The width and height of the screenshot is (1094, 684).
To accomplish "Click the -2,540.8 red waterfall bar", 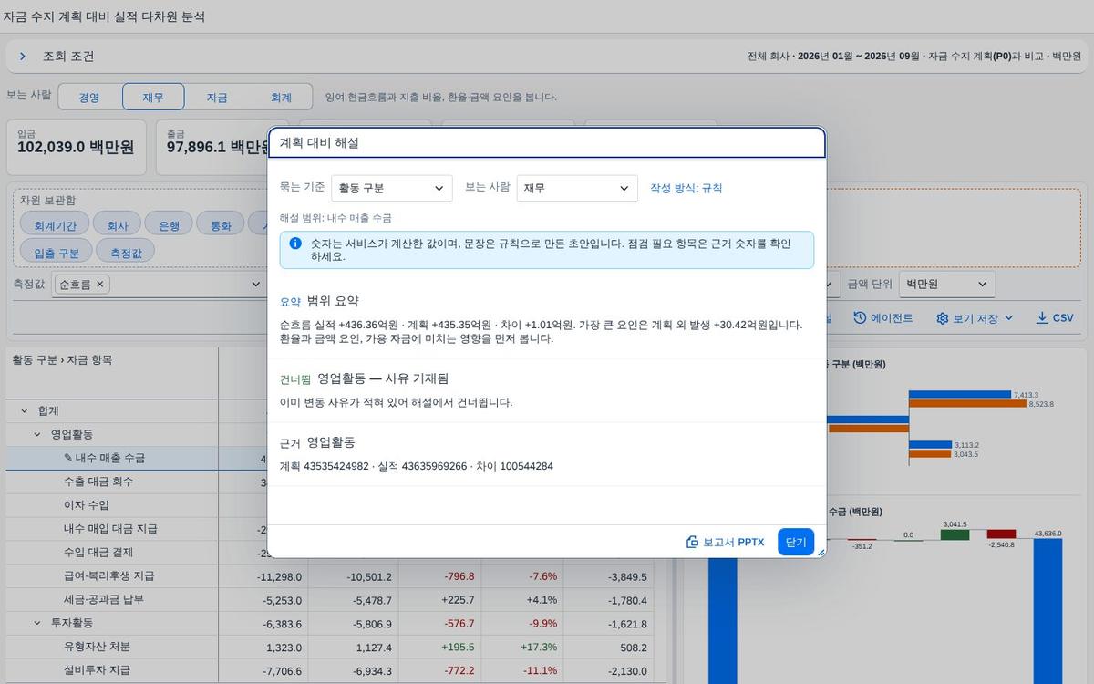I will [x=1001, y=534].
